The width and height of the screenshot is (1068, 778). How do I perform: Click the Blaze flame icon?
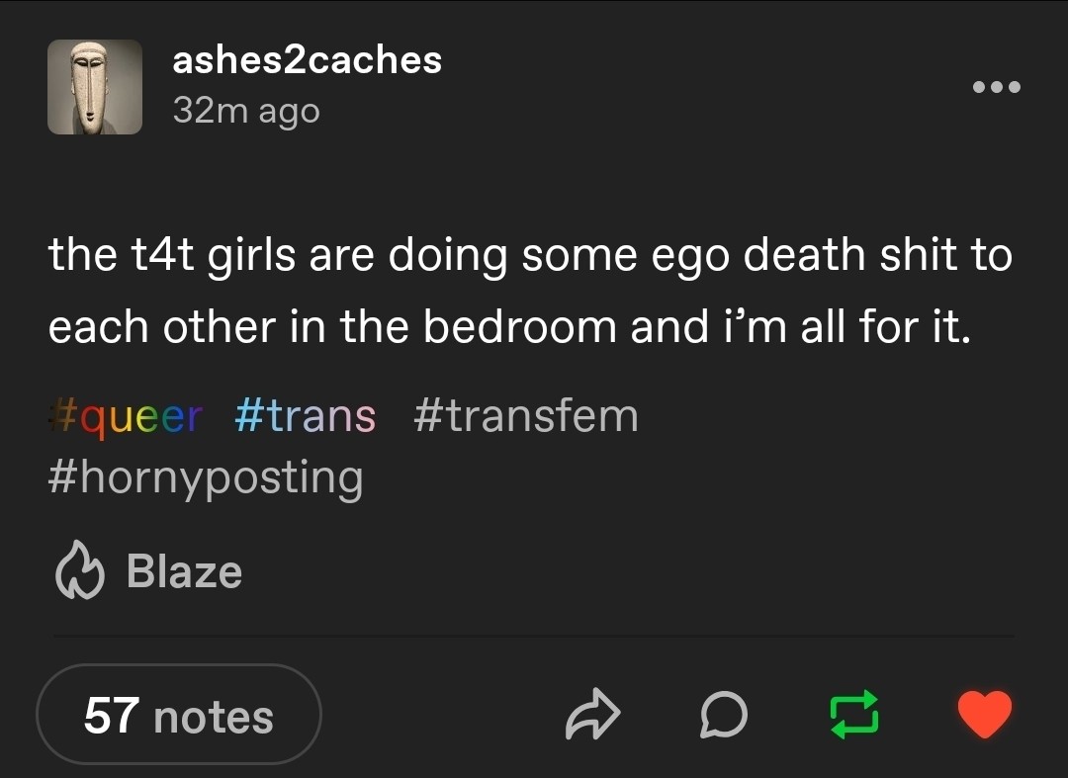80,570
